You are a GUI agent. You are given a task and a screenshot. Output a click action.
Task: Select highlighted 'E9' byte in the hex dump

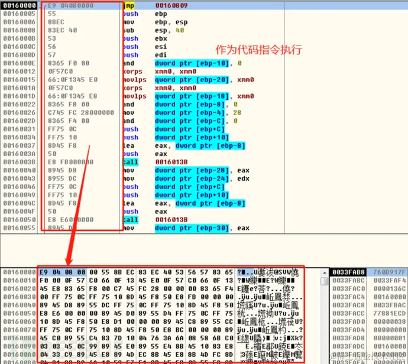[43, 272]
